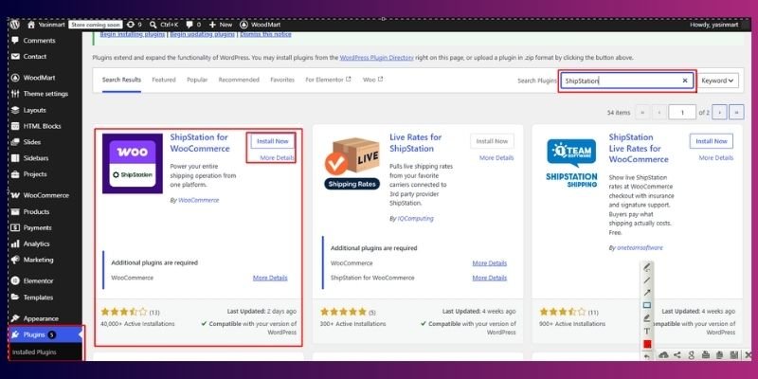Click the print icon in capture toolbar
Viewport: 758px width, 379px height.
(705, 355)
